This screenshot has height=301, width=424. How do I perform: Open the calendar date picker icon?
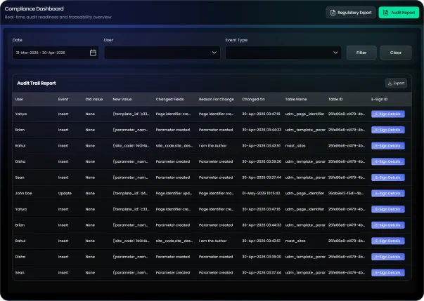(x=93, y=53)
